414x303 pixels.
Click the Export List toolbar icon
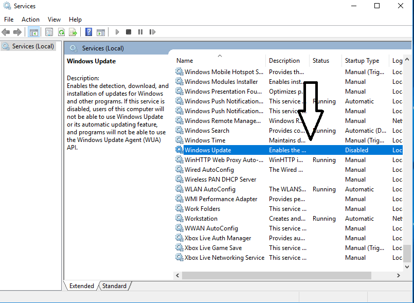(x=73, y=32)
